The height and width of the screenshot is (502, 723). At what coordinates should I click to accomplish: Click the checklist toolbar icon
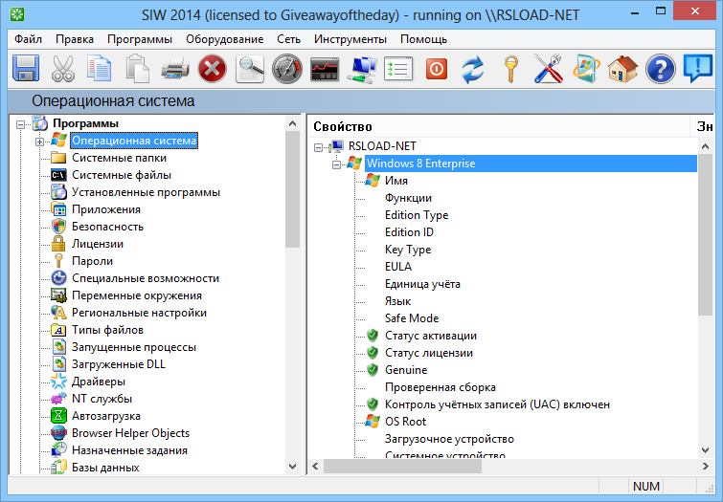398,69
